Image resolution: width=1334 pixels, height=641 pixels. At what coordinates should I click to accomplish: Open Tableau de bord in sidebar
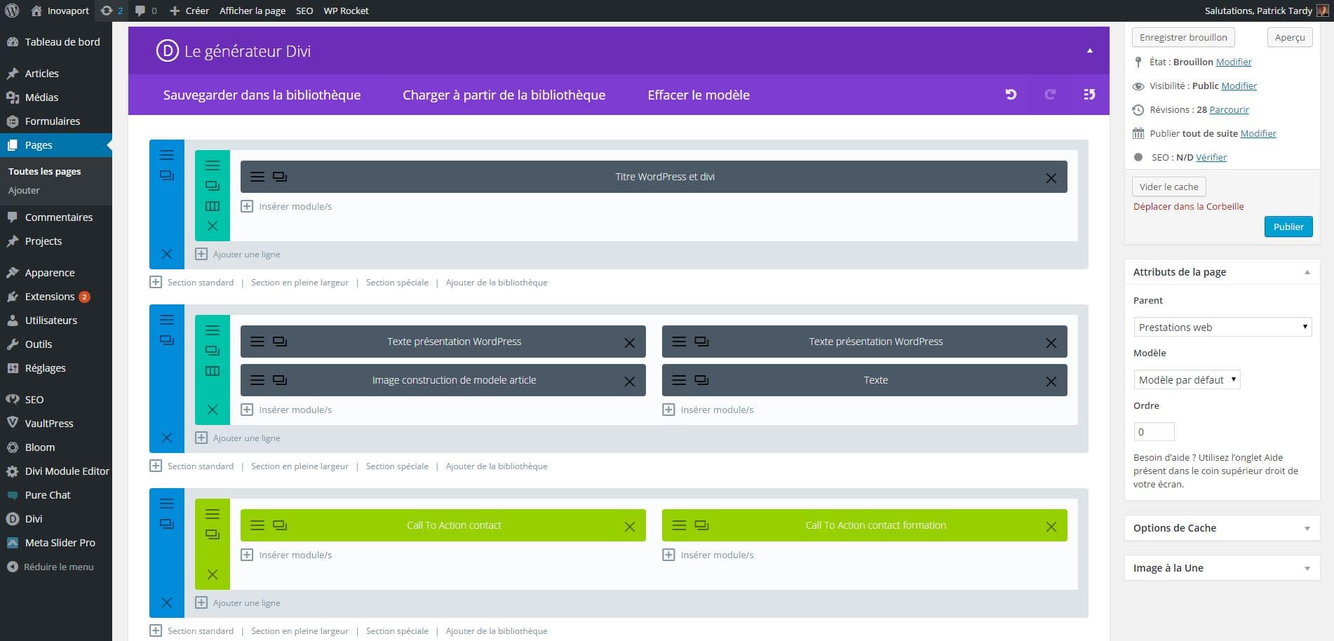(x=56, y=42)
